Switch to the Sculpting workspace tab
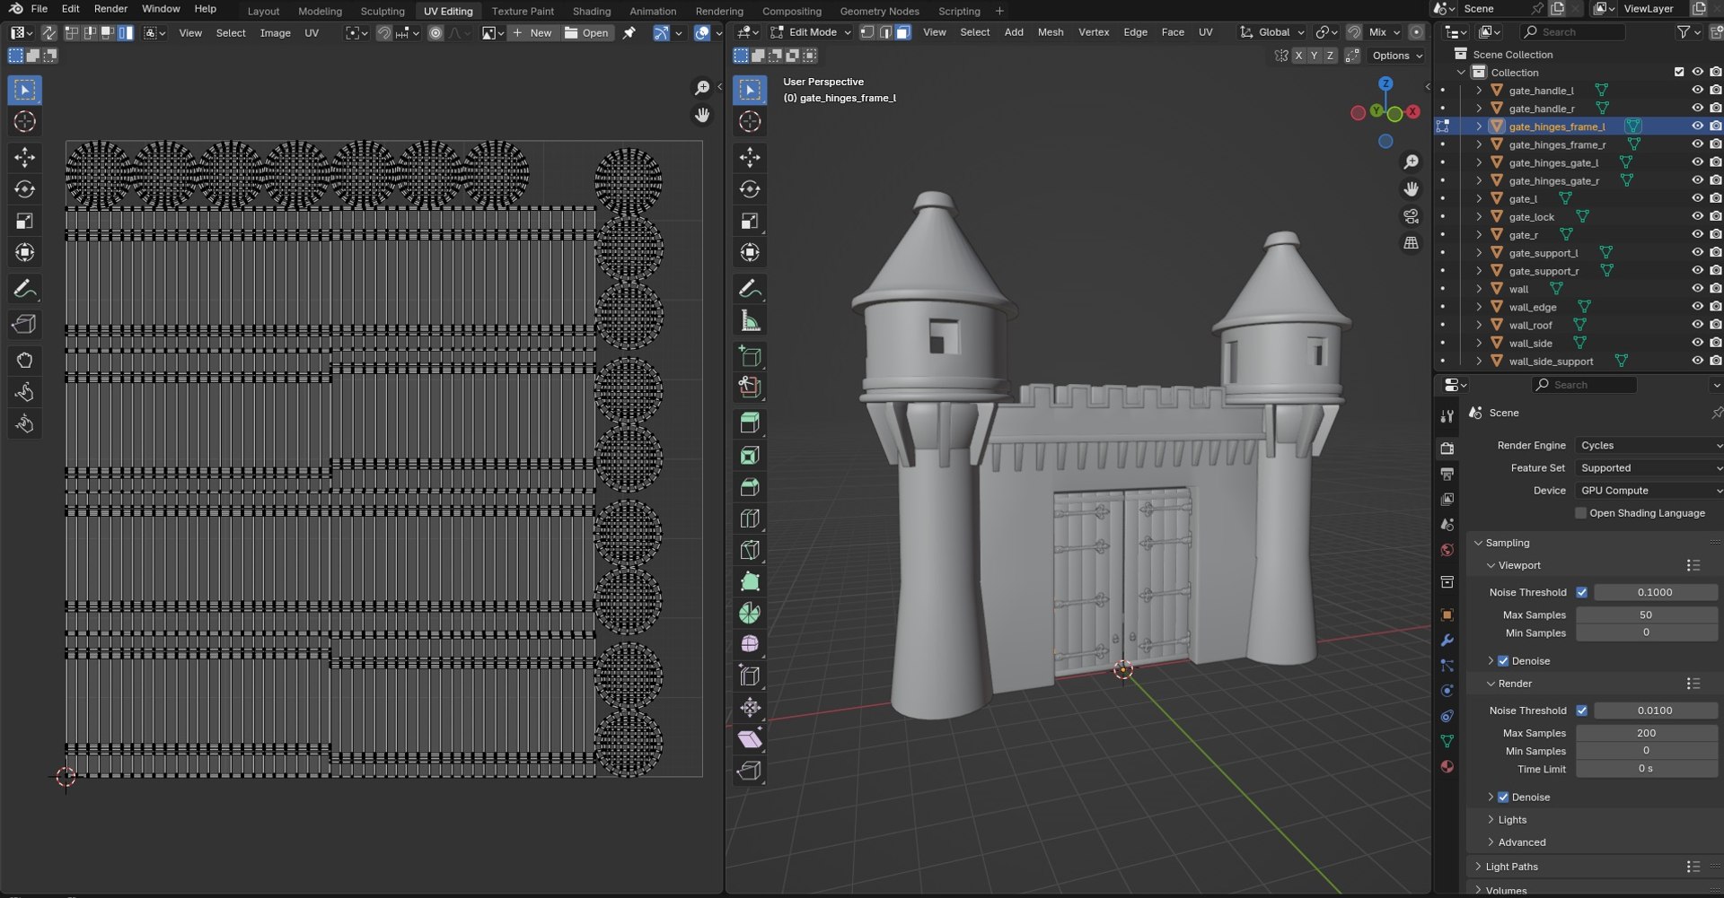1724x898 pixels. [x=383, y=11]
